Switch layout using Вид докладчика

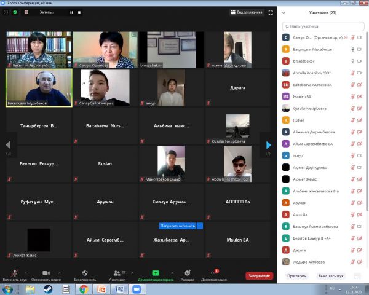246,12
